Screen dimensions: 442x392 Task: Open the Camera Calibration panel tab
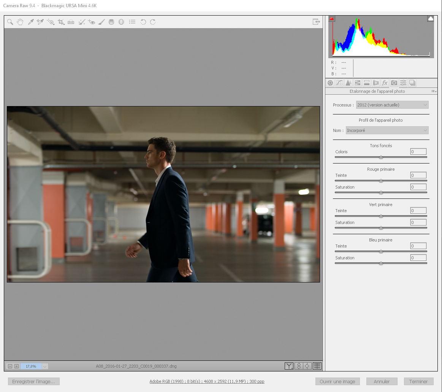394,83
